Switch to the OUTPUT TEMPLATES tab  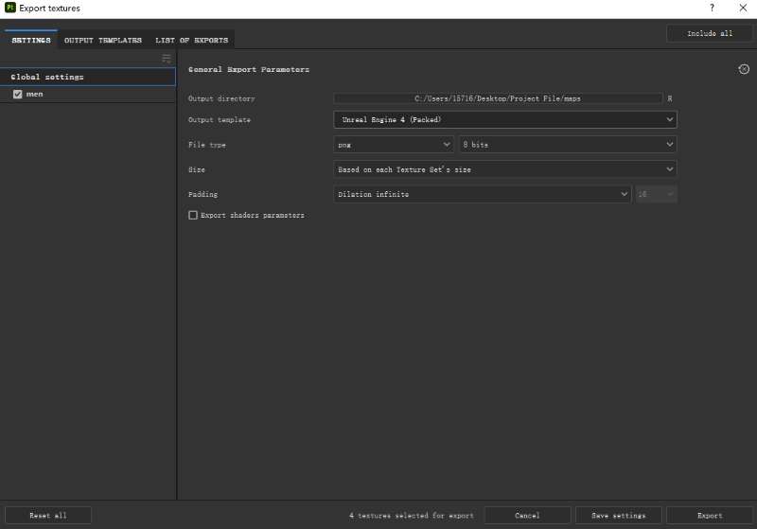(x=103, y=40)
